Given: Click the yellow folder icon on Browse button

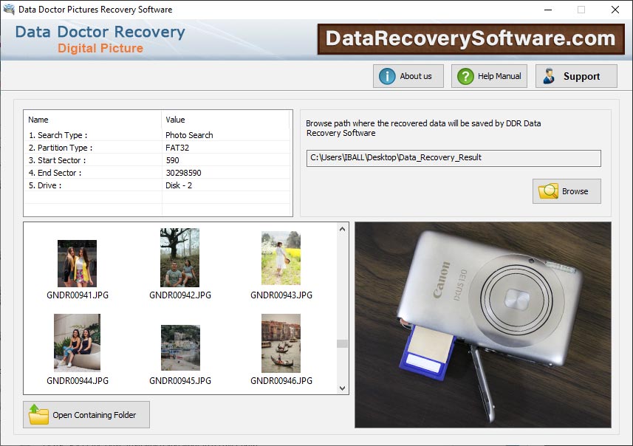Looking at the screenshot, I should [x=547, y=191].
